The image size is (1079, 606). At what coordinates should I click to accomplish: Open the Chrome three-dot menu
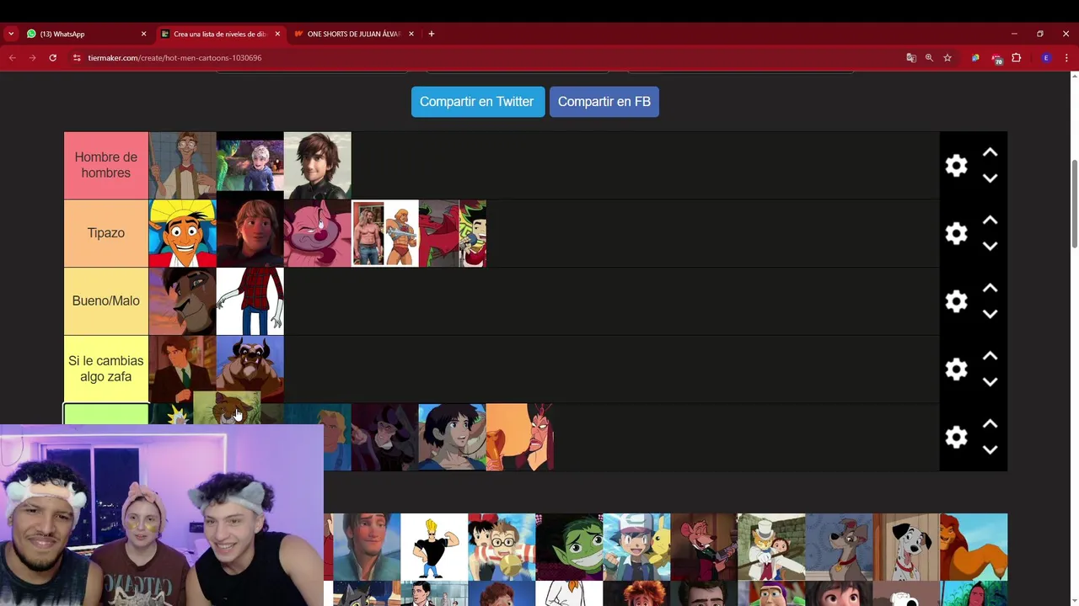[1066, 58]
